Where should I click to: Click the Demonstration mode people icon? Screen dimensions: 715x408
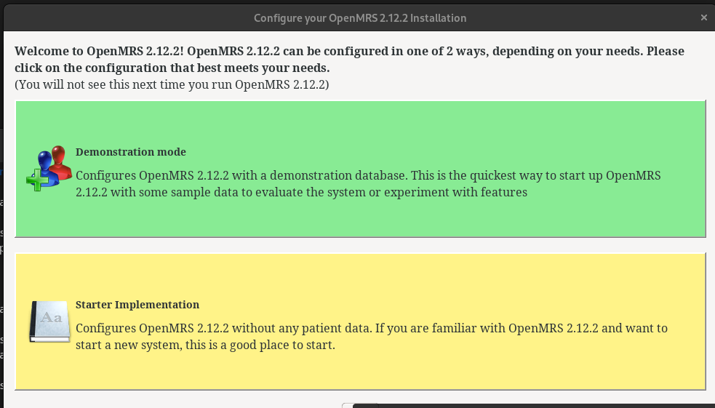tap(49, 168)
